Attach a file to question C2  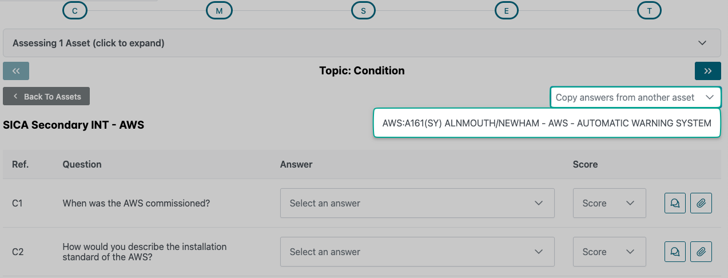click(701, 252)
